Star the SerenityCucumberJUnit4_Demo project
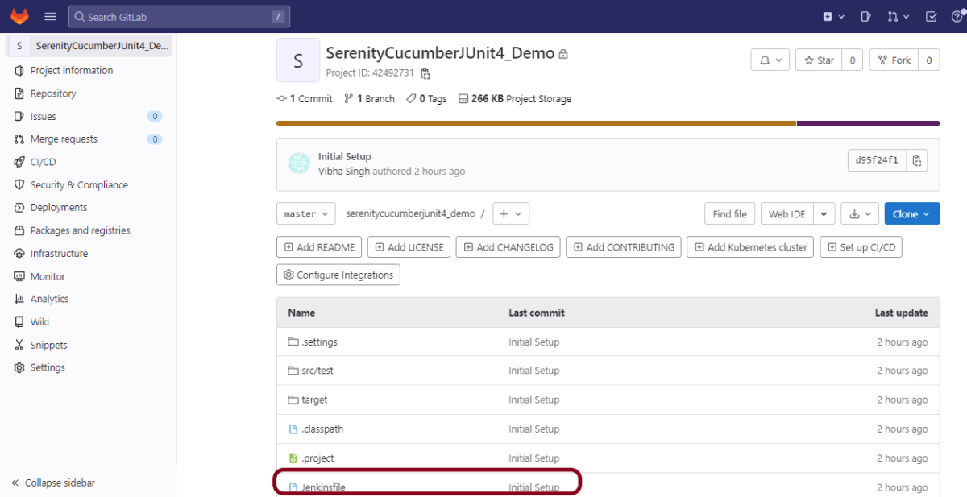The image size is (967, 497). coord(819,60)
